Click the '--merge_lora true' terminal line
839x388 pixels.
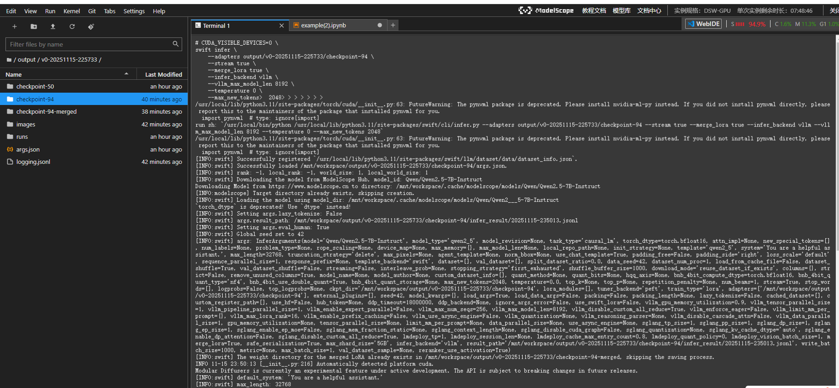point(238,70)
